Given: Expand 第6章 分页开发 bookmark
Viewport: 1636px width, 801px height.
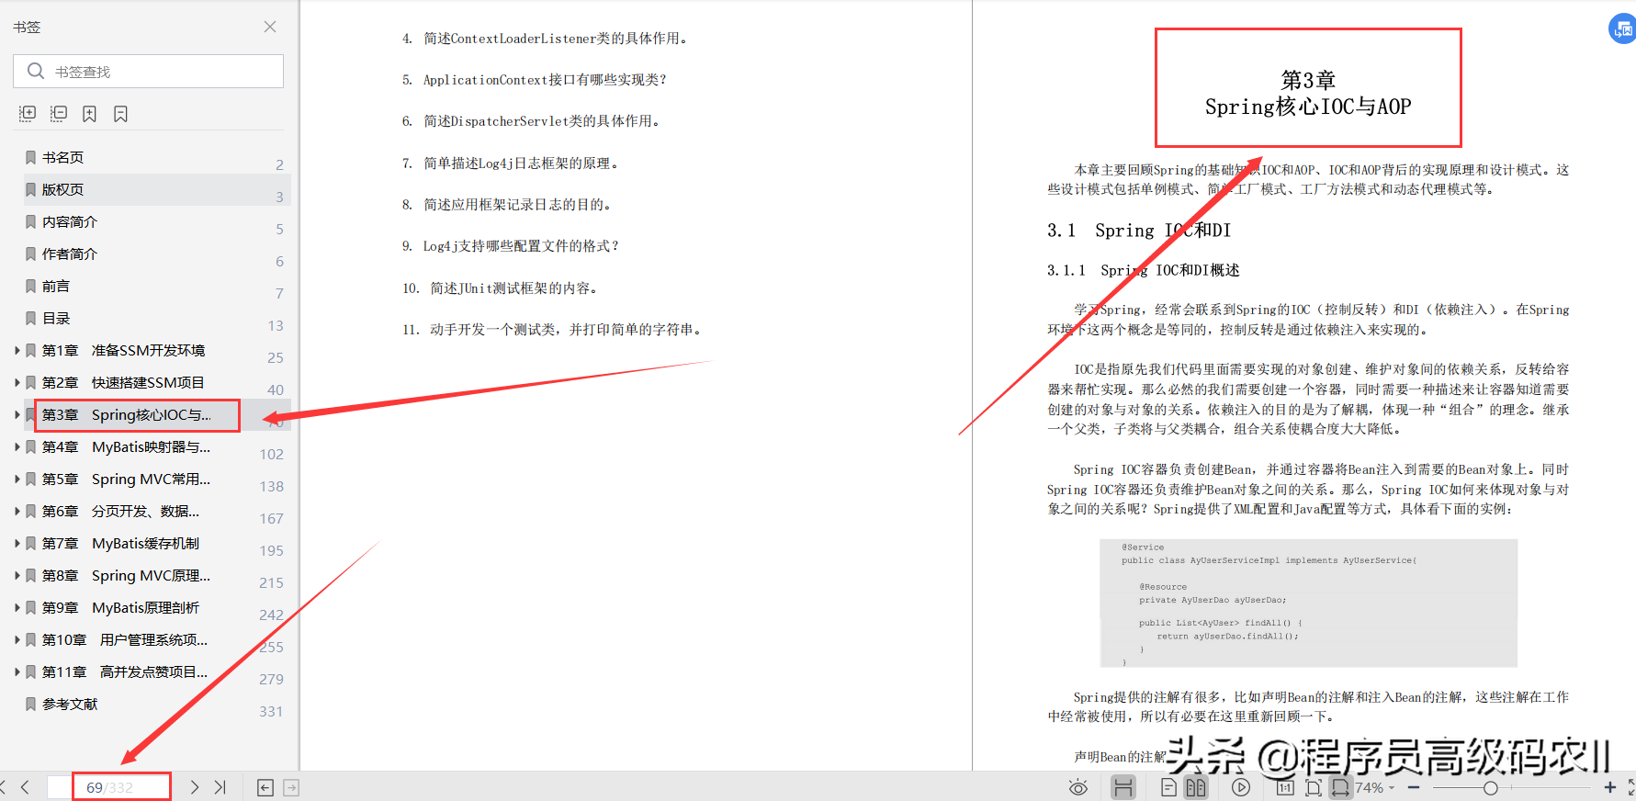Looking at the screenshot, I should (x=17, y=511).
